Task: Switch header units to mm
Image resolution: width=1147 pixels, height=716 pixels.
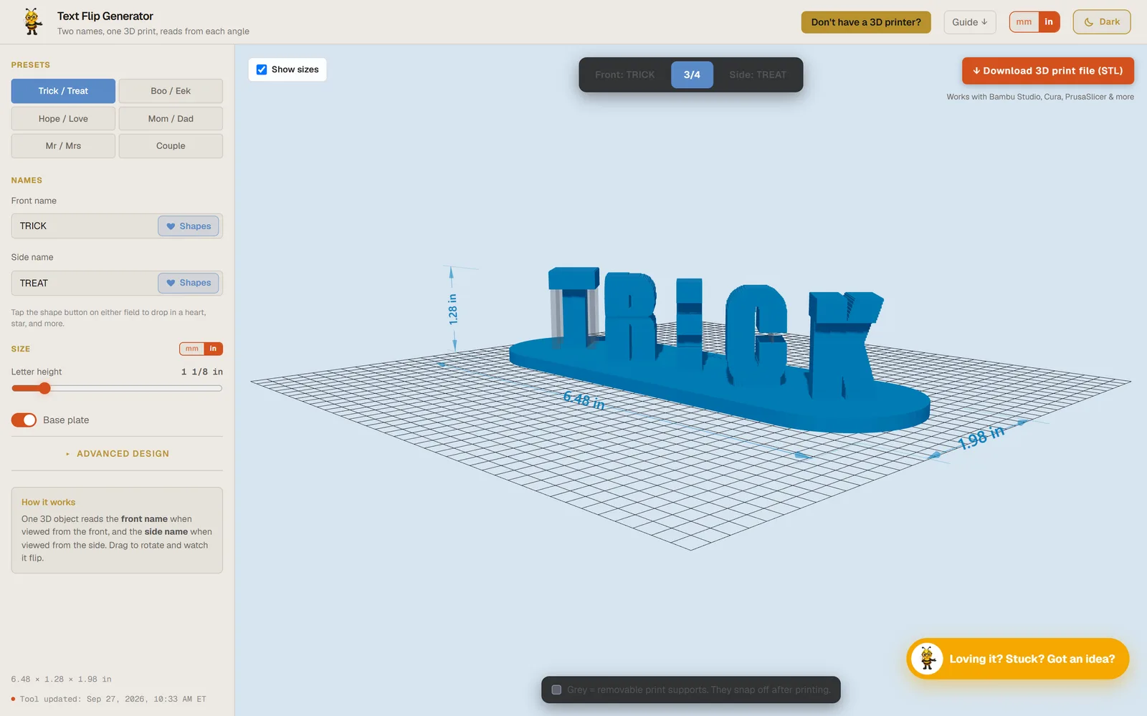Action: (1024, 22)
